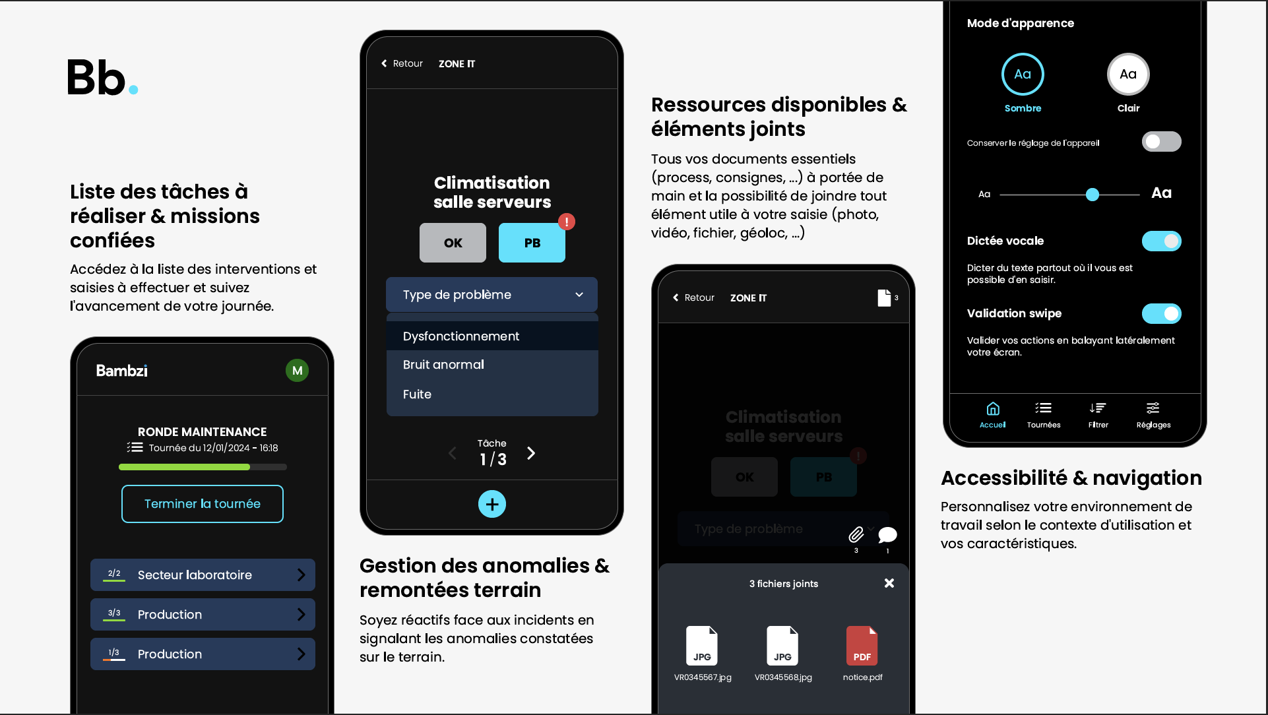Toggle the Validation swipe switch on
The width and height of the screenshot is (1268, 715).
[1161, 313]
